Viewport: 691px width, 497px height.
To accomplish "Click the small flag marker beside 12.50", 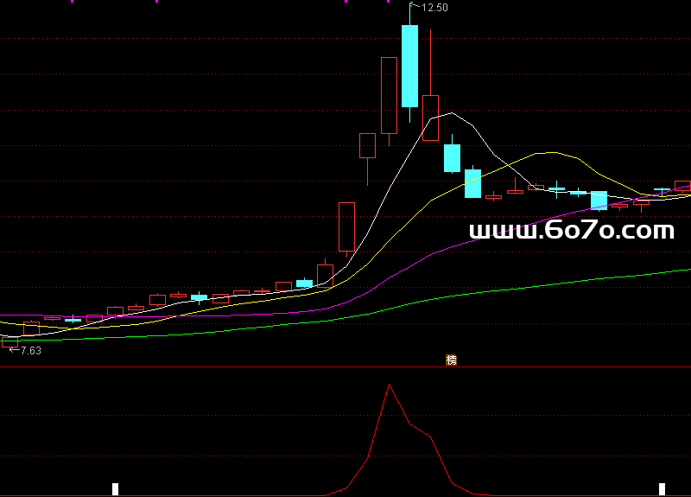I will coord(413,7).
